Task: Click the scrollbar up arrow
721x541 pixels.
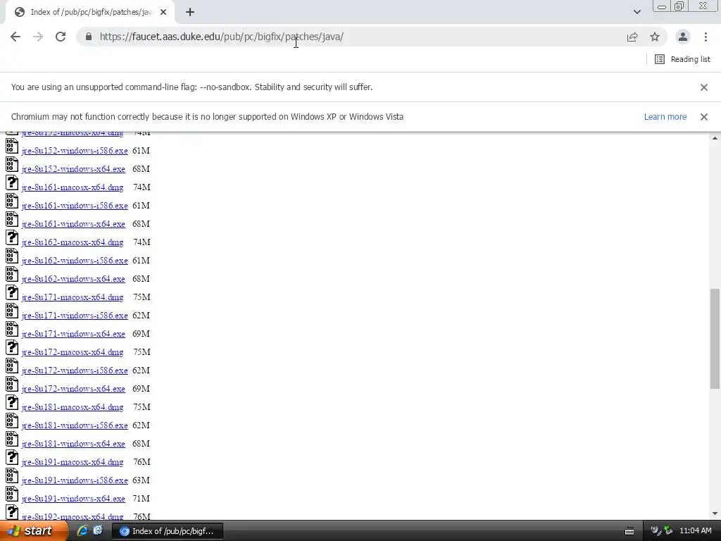Action: [x=715, y=139]
